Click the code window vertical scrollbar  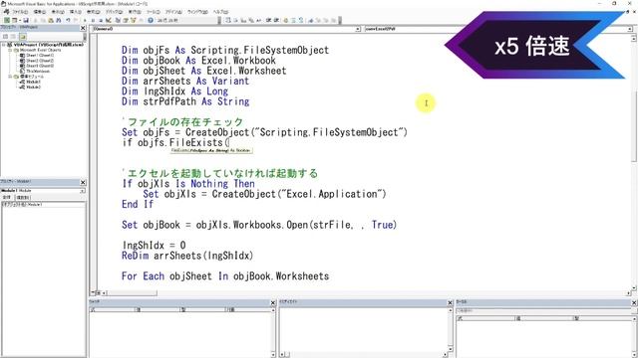[634, 162]
